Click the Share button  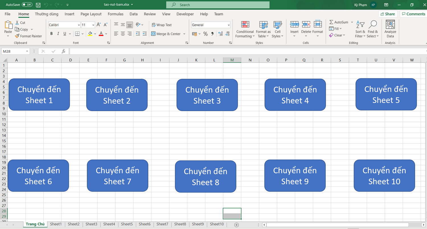[388, 14]
